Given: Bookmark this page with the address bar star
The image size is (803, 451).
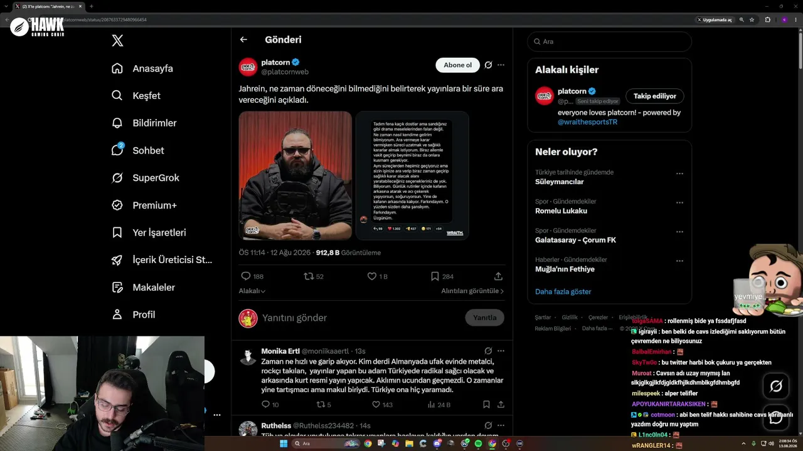Looking at the screenshot, I should click(752, 19).
